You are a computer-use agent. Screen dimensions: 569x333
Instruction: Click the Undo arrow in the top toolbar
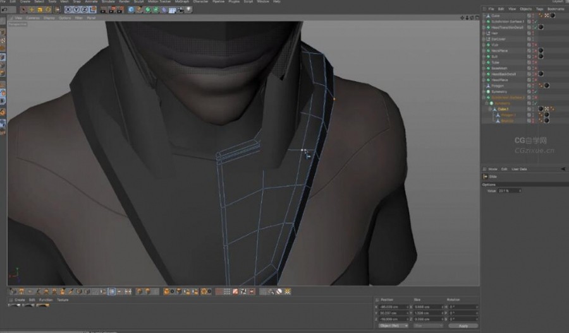pyautogui.click(x=4, y=9)
